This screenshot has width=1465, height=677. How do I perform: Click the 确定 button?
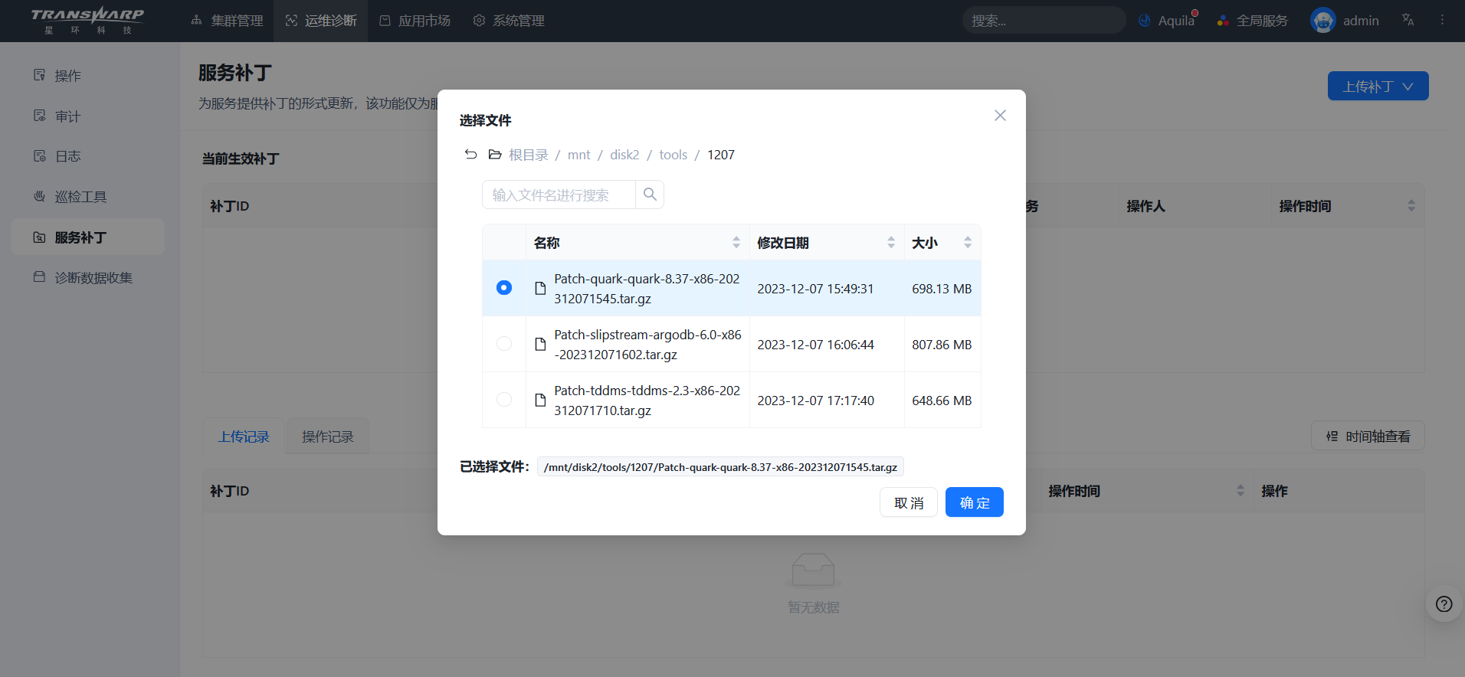[x=975, y=502]
